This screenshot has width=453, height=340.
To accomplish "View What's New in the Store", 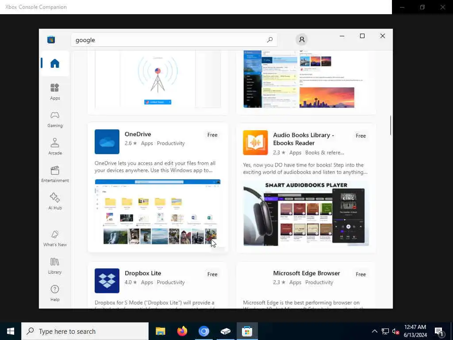I will (54, 239).
